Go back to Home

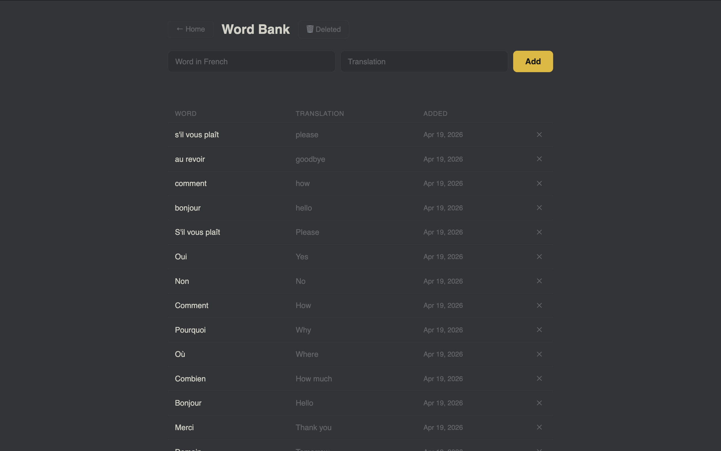tap(191, 29)
